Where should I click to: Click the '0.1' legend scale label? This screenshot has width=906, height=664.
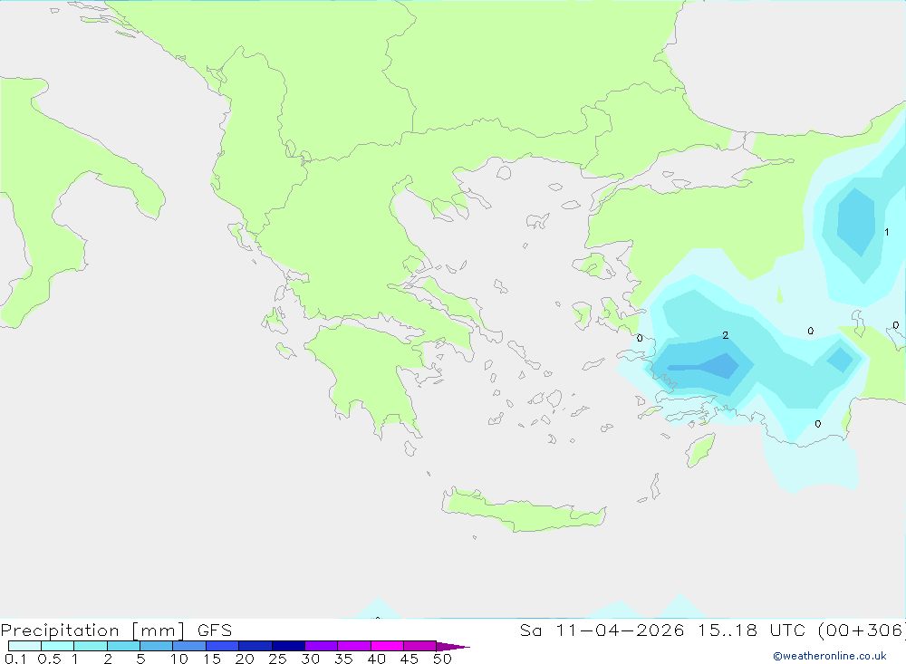coord(15,659)
